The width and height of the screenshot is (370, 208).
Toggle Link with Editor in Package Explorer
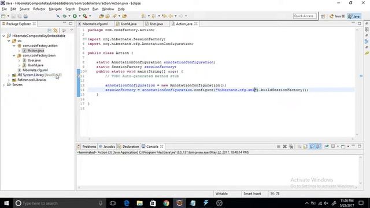(x=55, y=31)
